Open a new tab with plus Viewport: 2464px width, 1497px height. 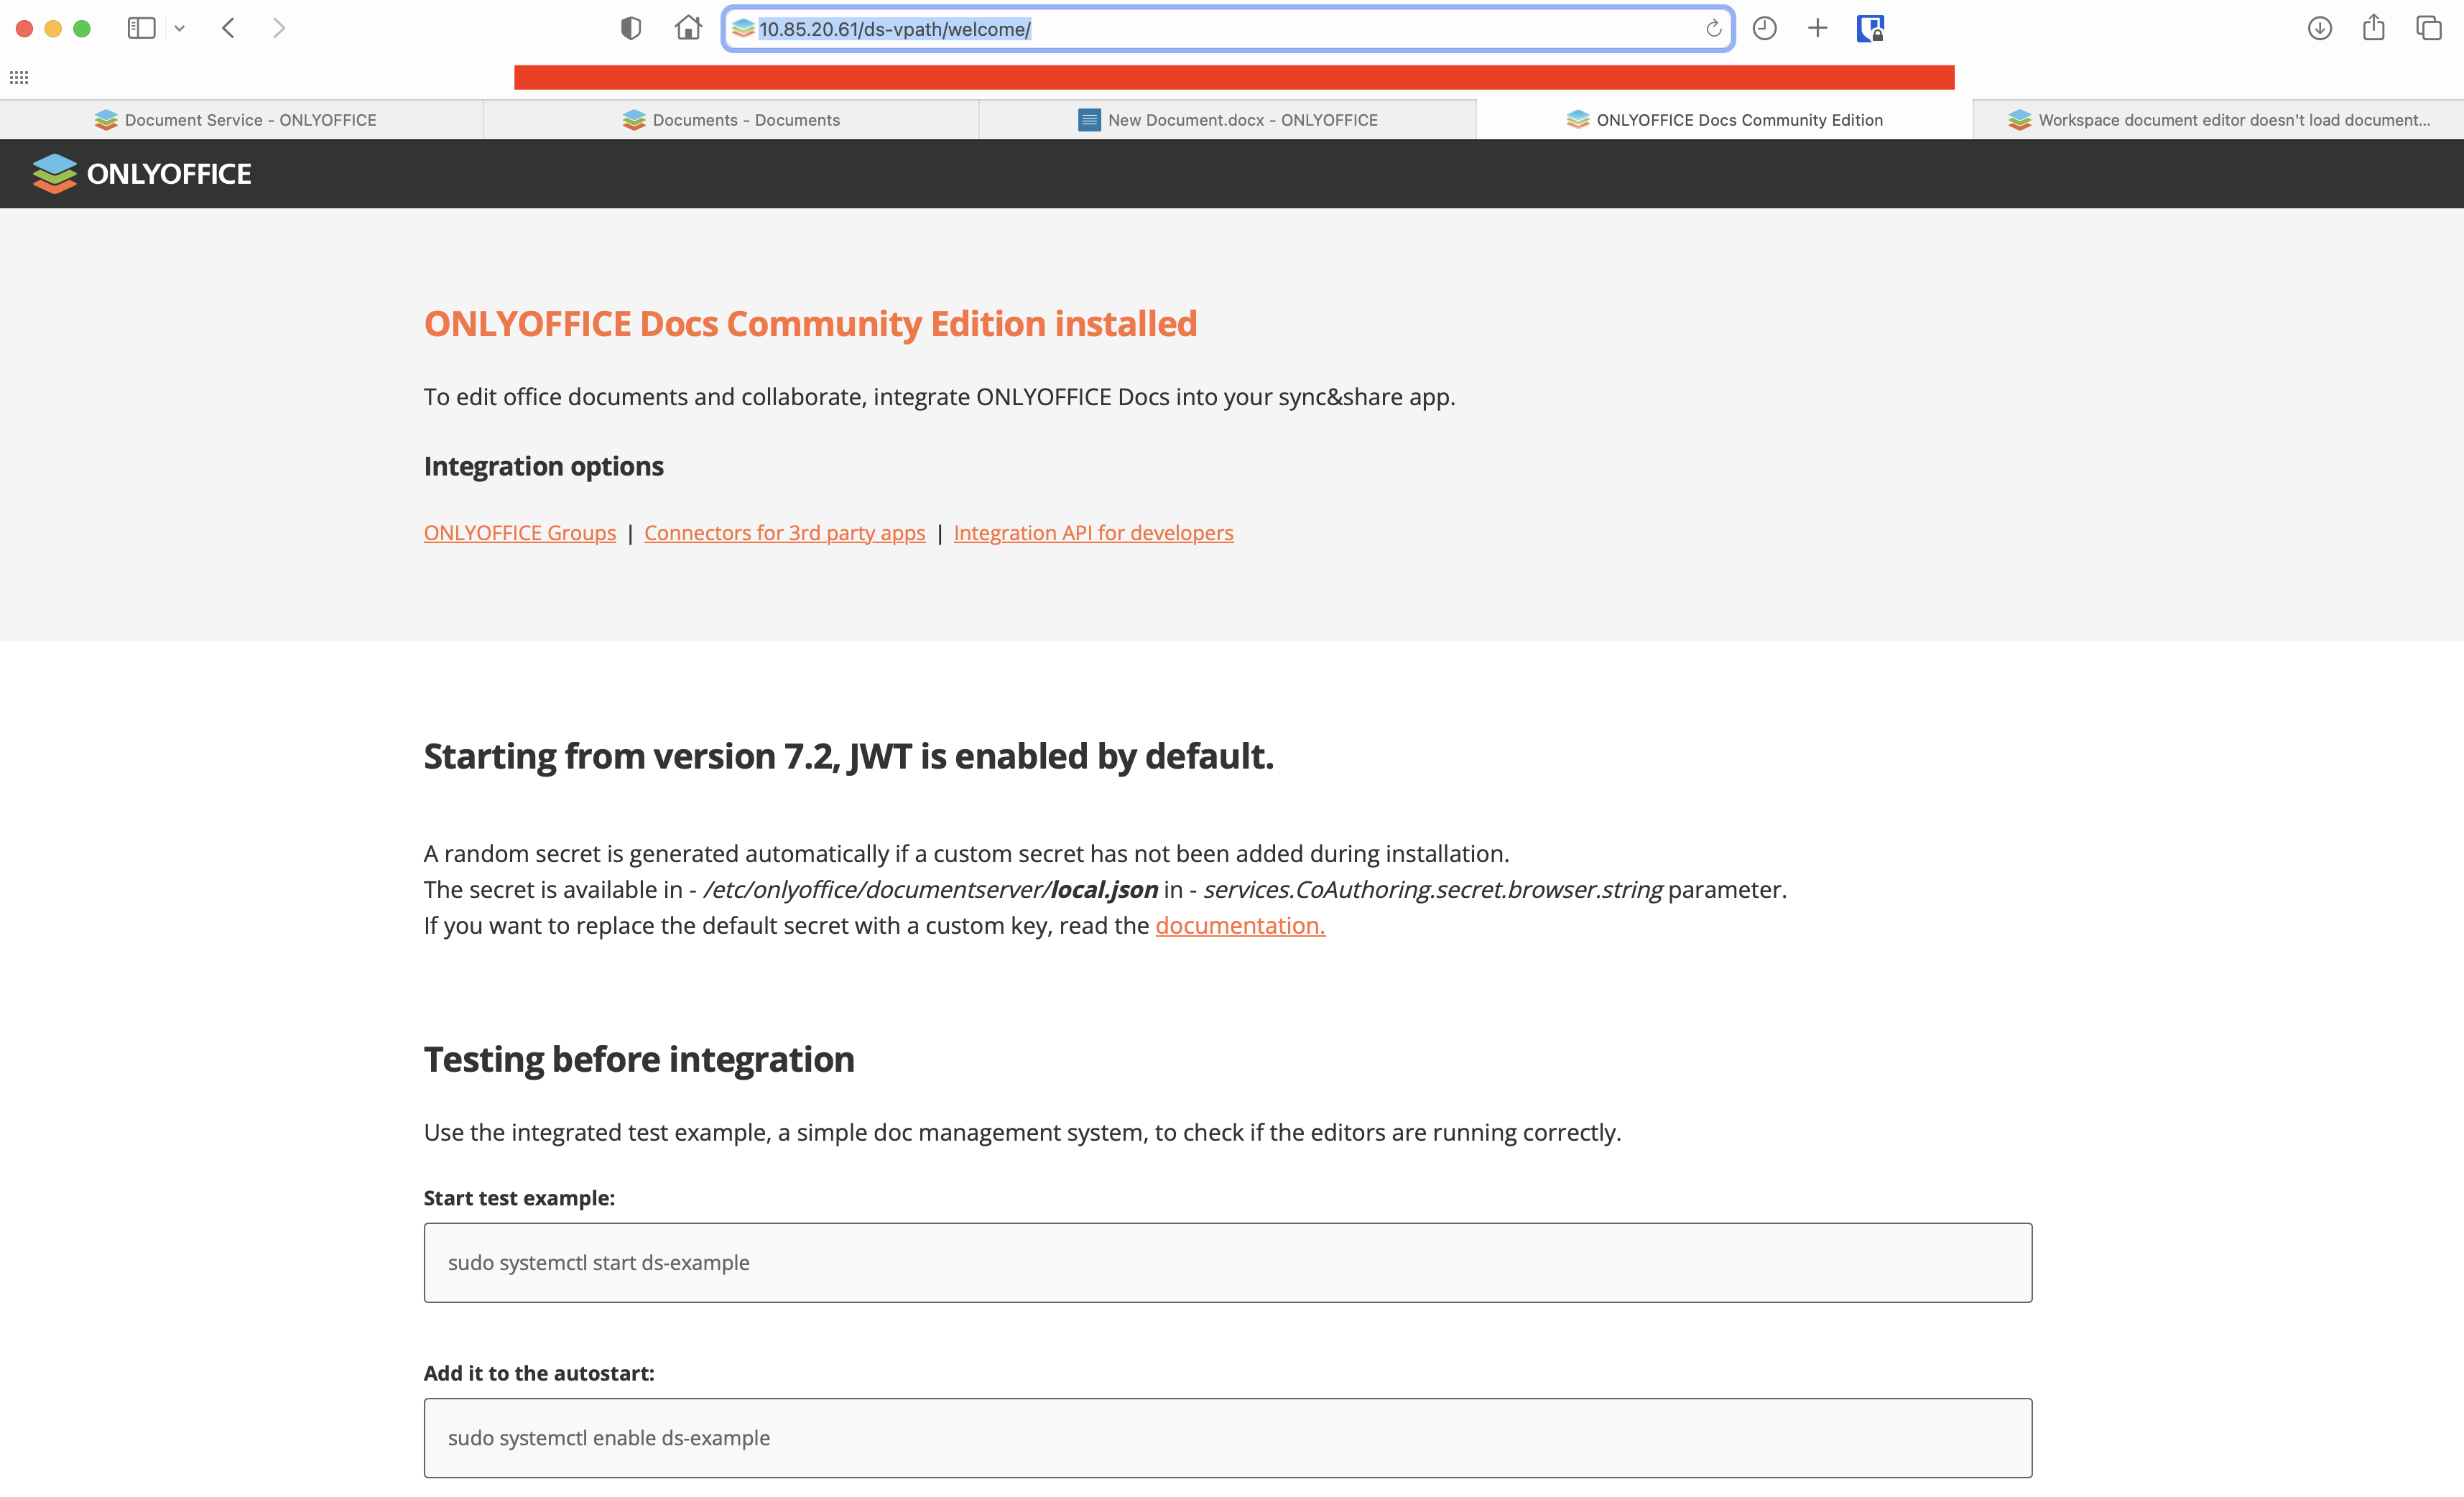tap(1817, 28)
